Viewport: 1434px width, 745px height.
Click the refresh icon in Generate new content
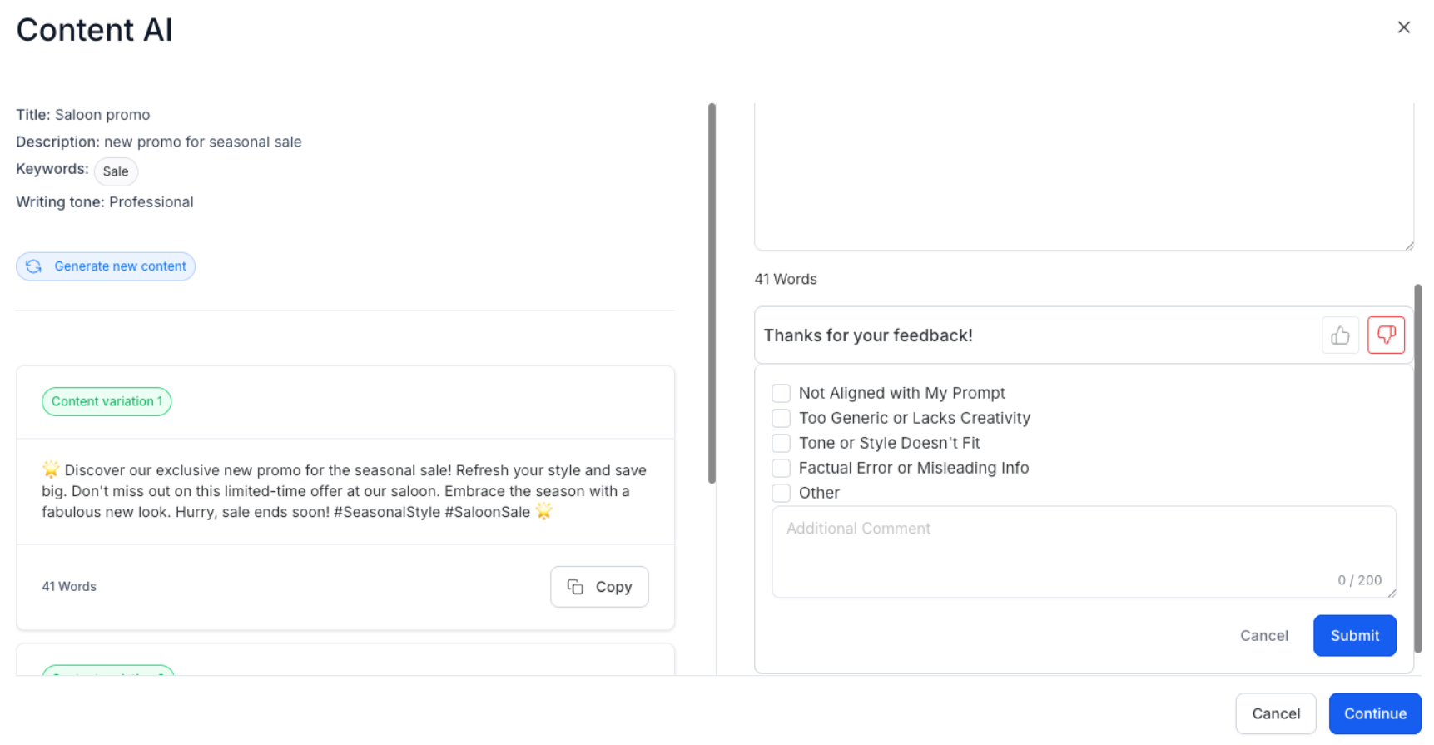tap(34, 266)
